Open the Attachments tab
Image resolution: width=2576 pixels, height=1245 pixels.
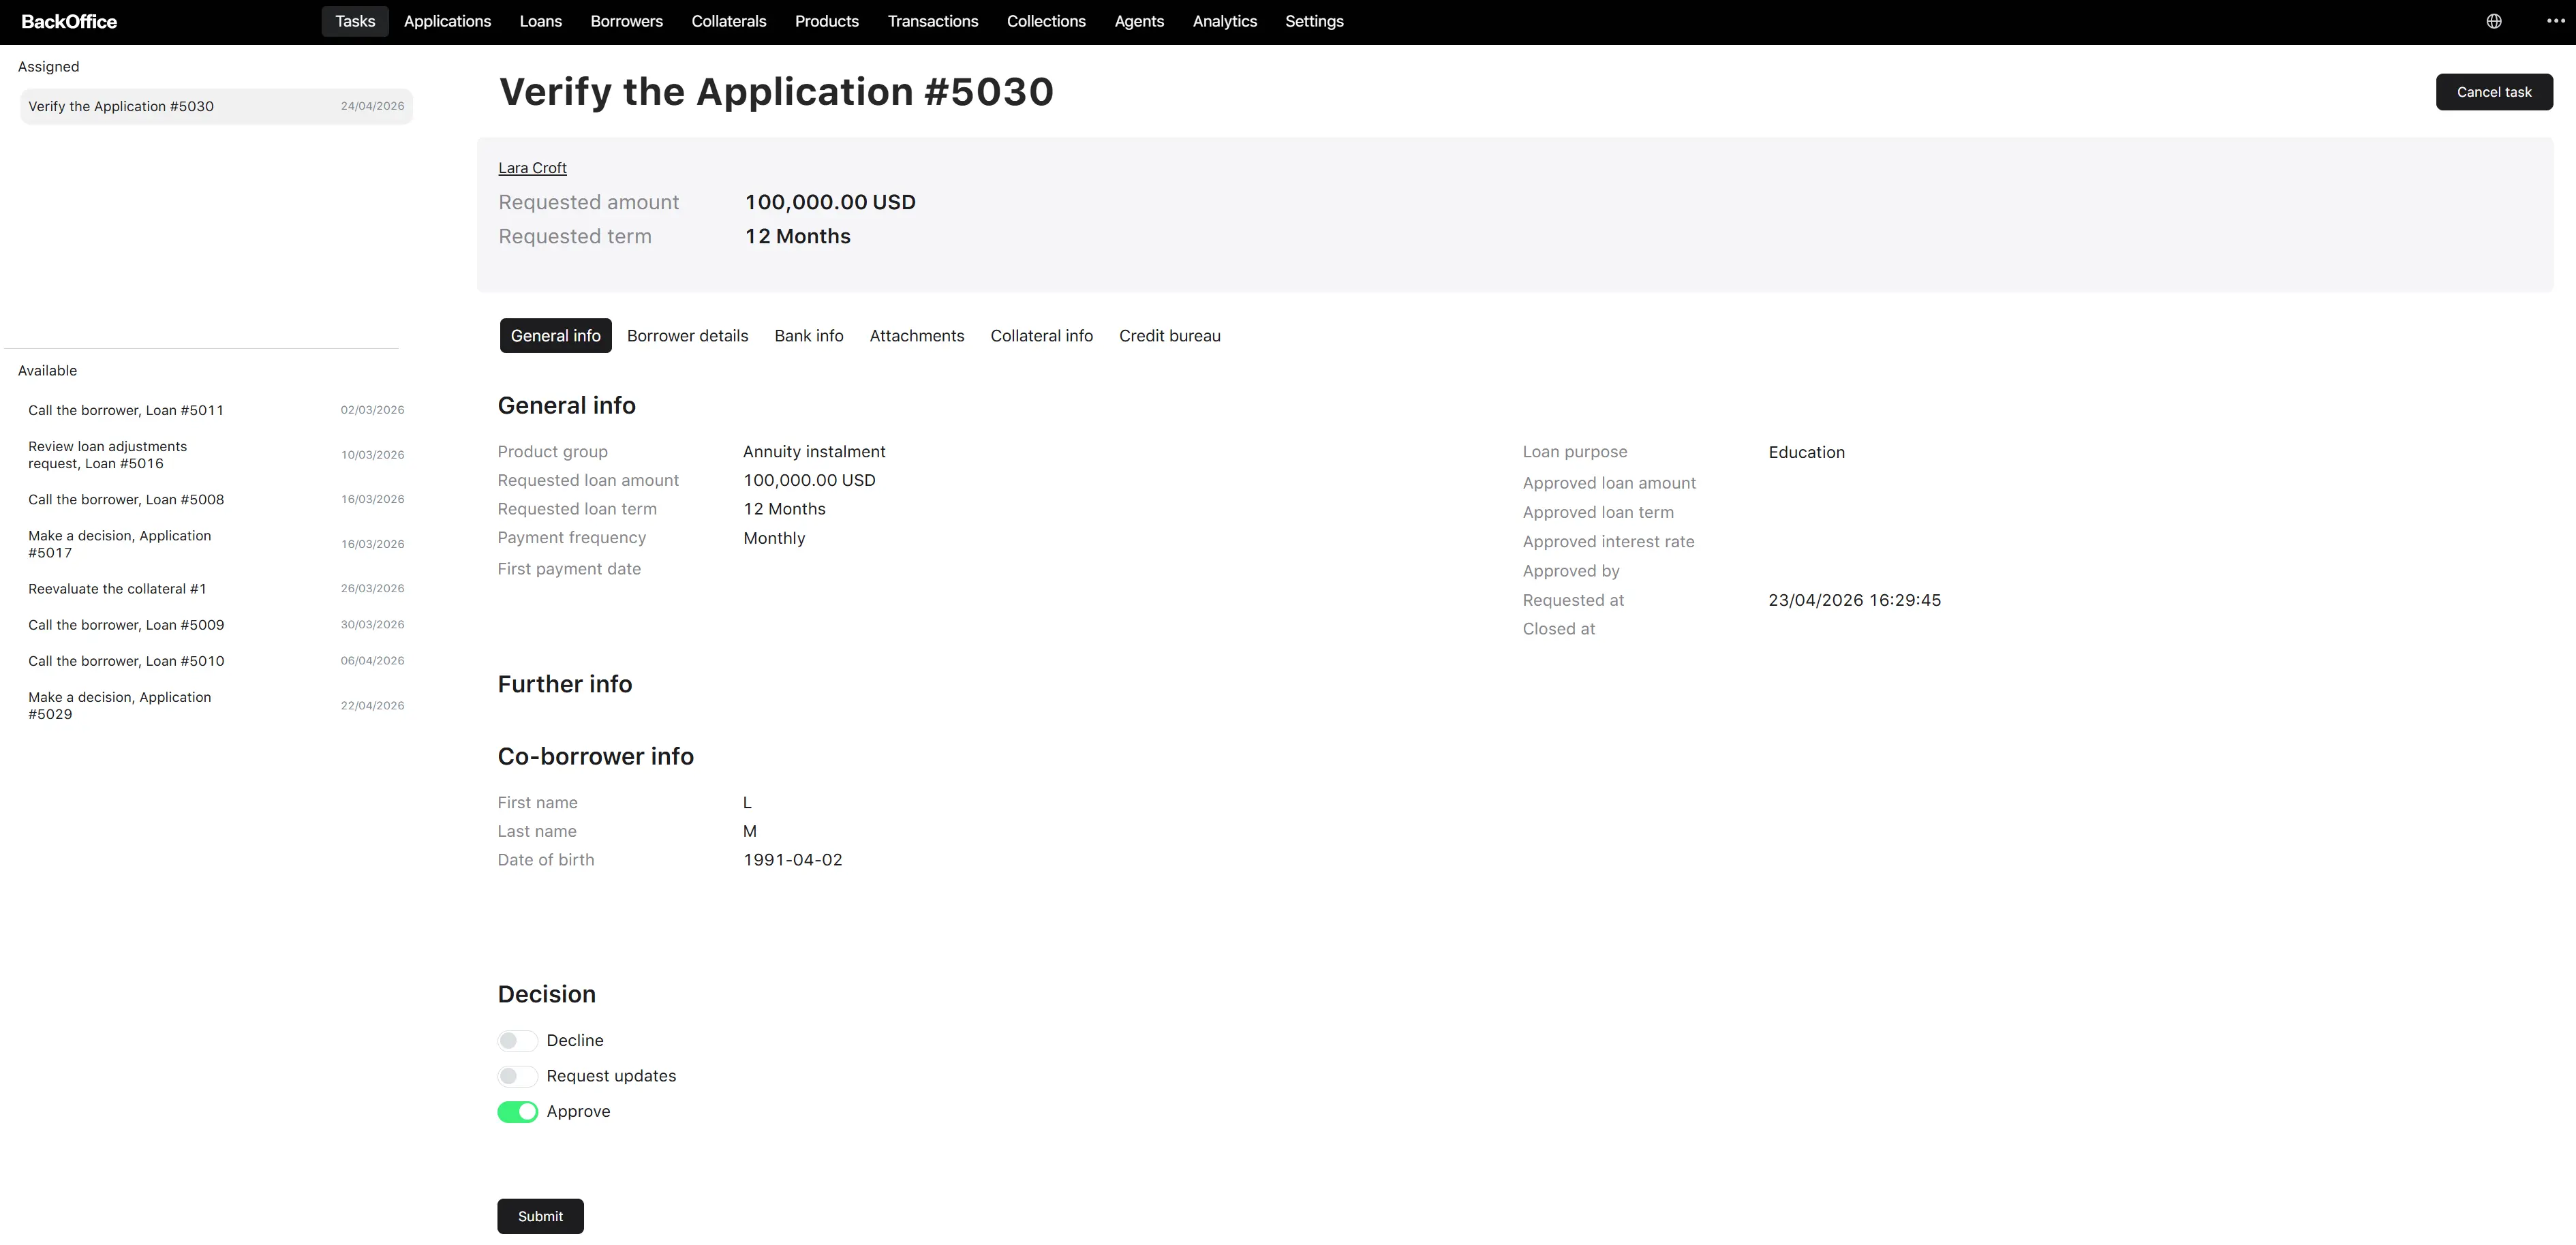(916, 336)
